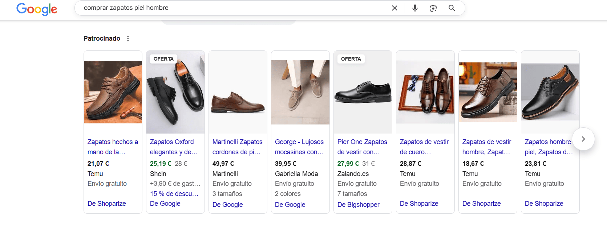Click the OFERTA badge on the Zalando.es shoe
The image size is (607, 225).
coord(351,59)
